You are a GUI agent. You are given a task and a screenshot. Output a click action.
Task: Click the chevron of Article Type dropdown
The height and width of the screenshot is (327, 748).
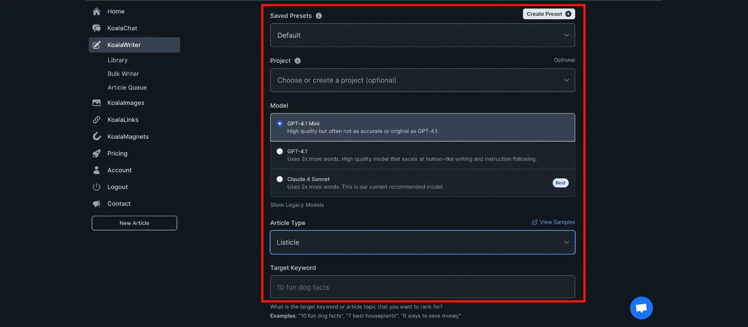coord(566,242)
